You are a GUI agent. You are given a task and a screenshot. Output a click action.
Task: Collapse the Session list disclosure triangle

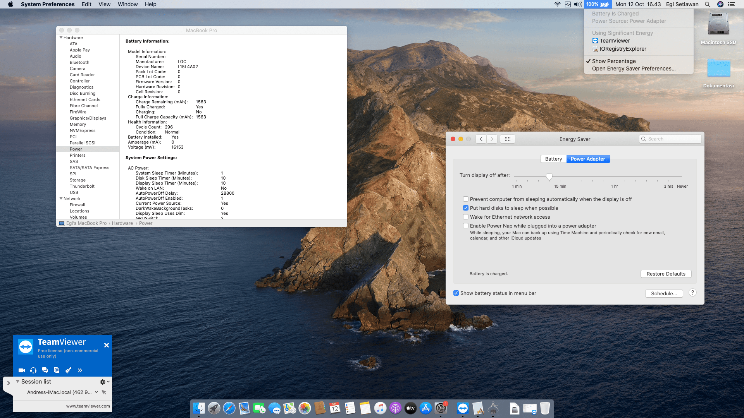17,382
